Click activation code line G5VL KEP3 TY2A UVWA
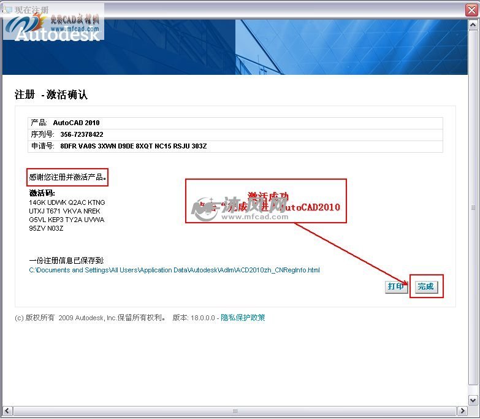The width and height of the screenshot is (480, 419). 67,220
